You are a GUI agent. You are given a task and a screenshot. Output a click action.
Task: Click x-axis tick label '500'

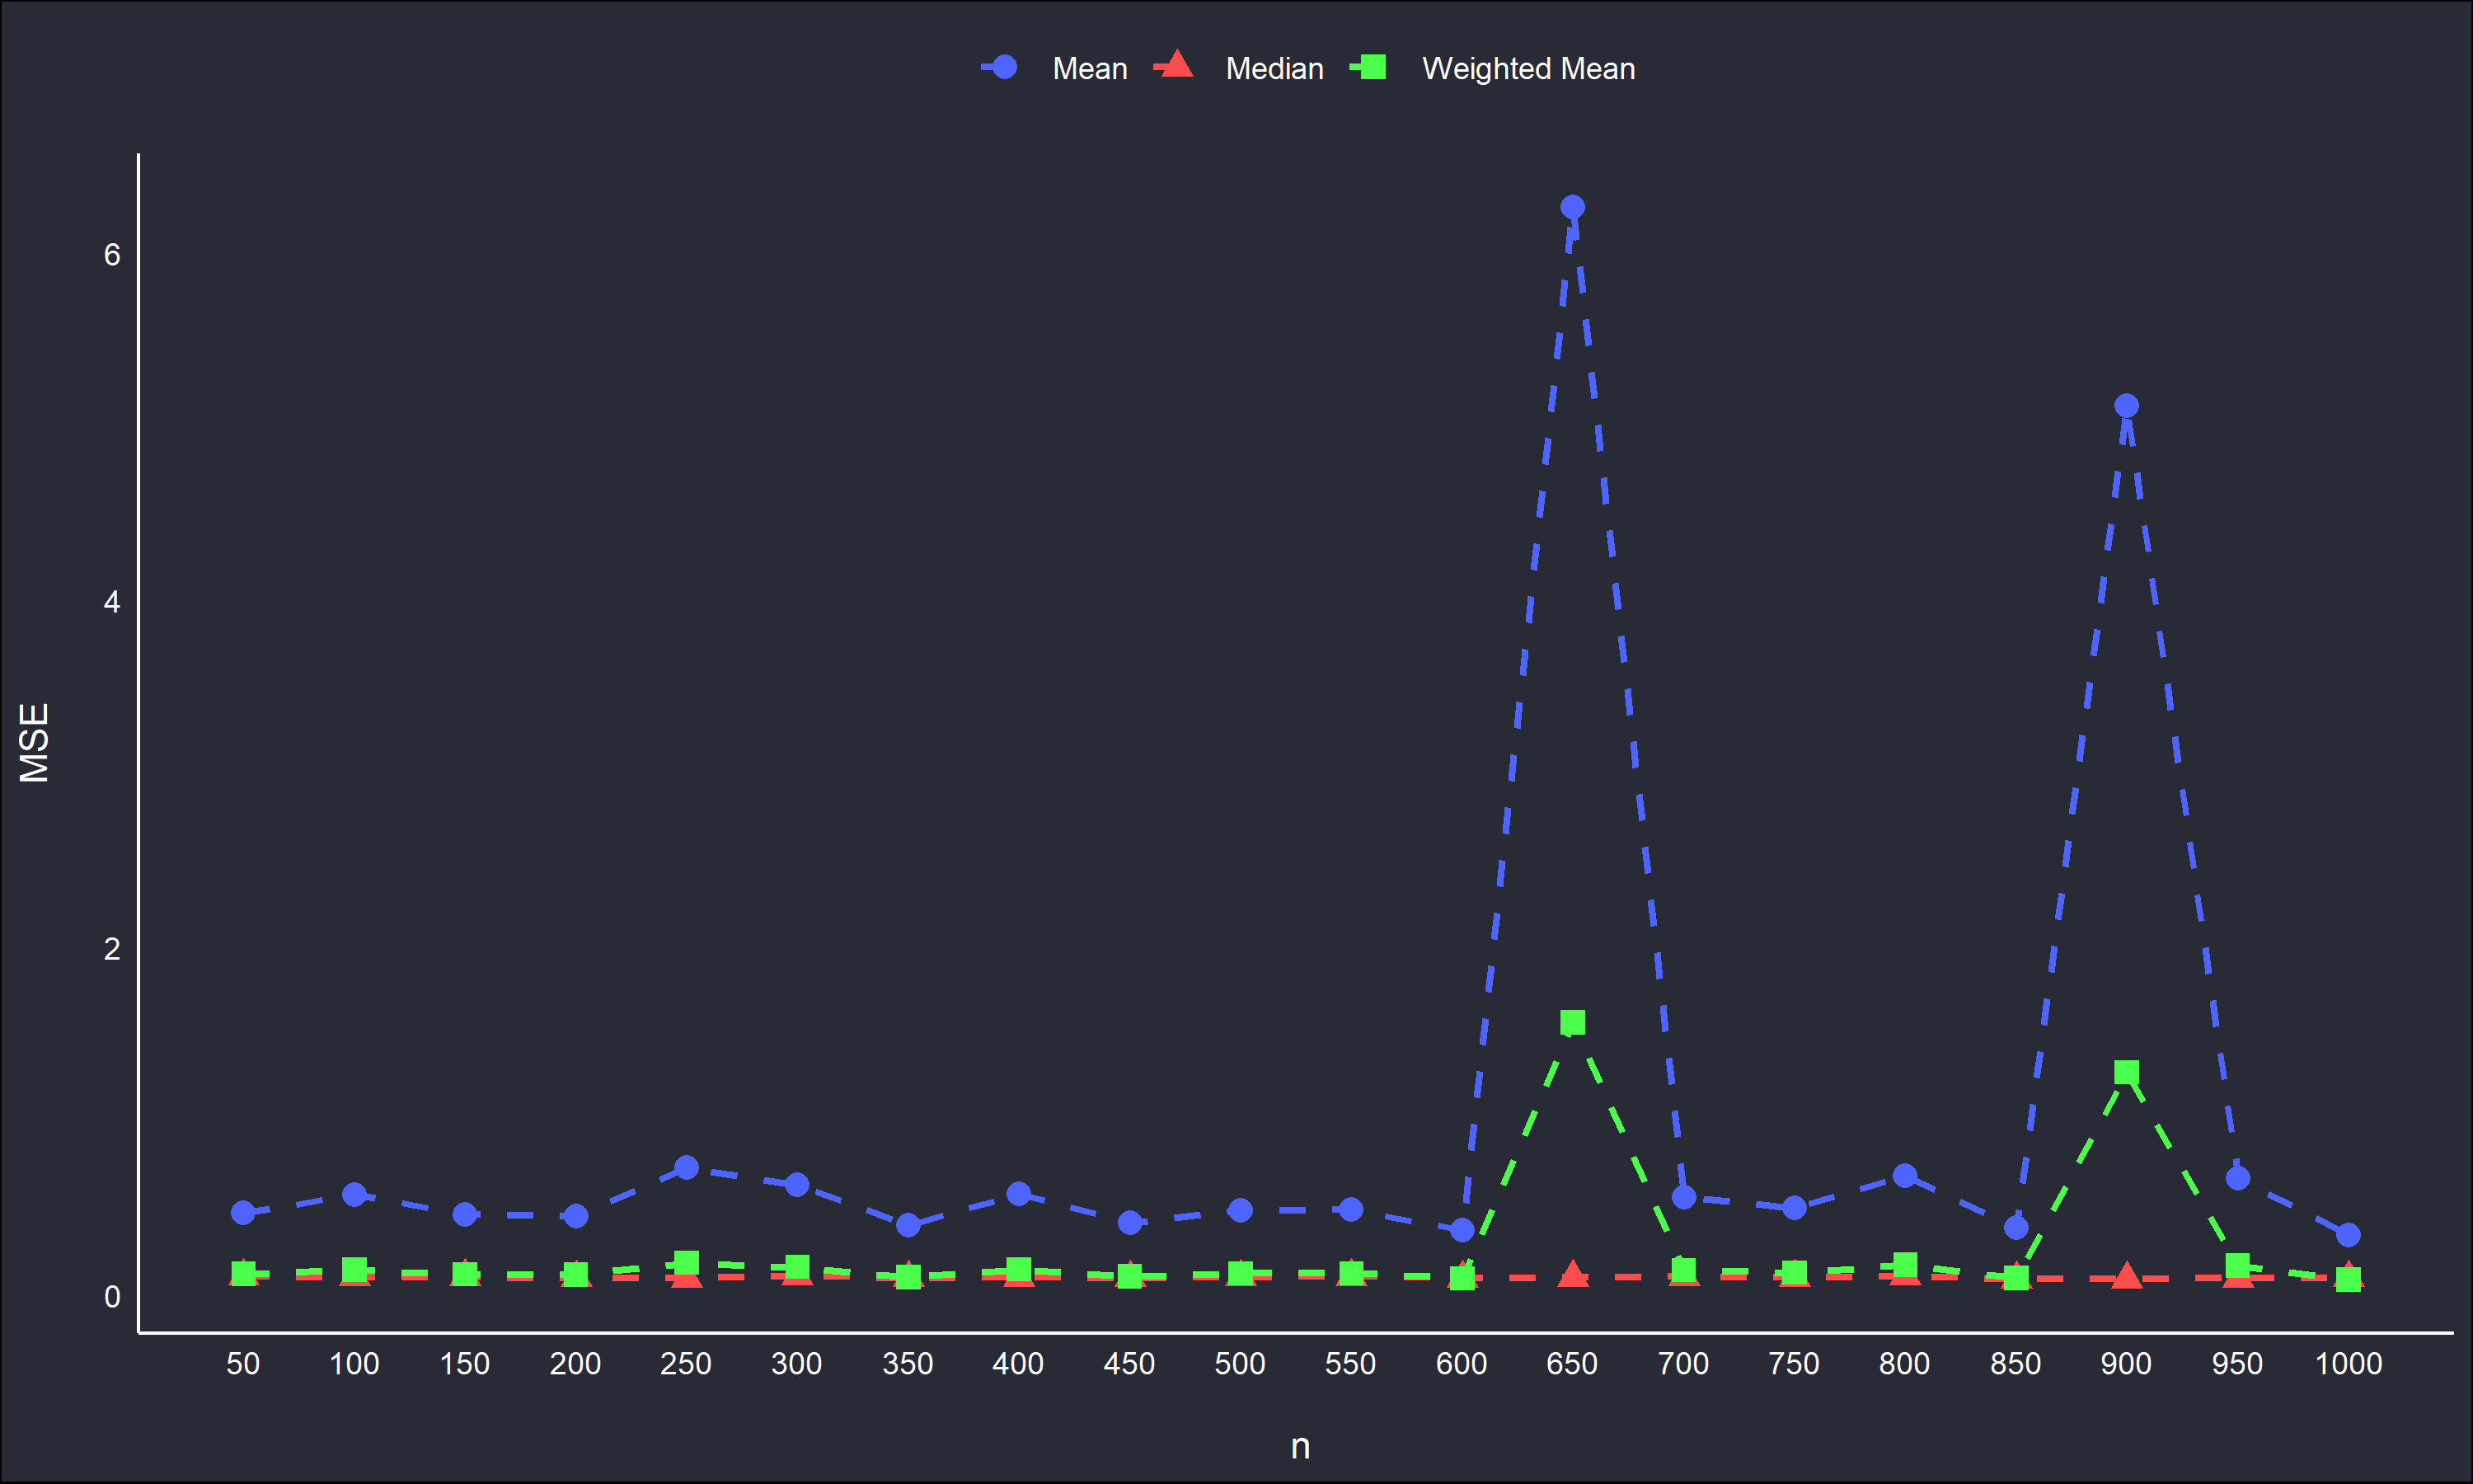(x=1241, y=1364)
